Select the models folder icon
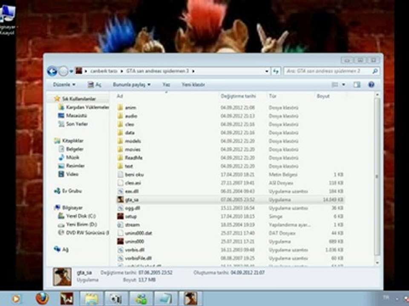 pyautogui.click(x=120, y=141)
